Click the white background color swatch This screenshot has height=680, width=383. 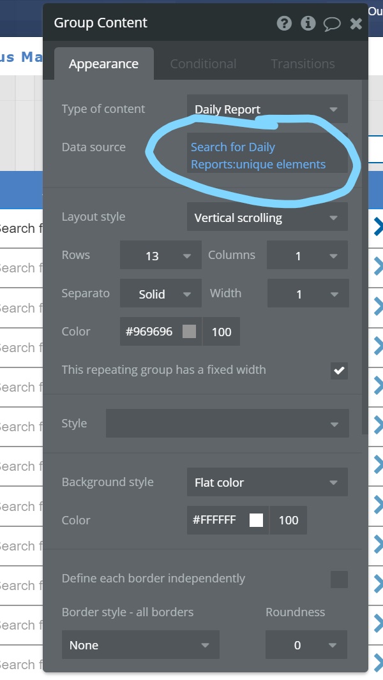coord(256,521)
